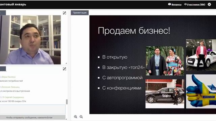Click the bullet text В закрытую «топ24»

124,68
